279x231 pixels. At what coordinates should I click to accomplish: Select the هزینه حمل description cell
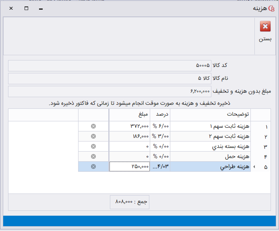210,156
